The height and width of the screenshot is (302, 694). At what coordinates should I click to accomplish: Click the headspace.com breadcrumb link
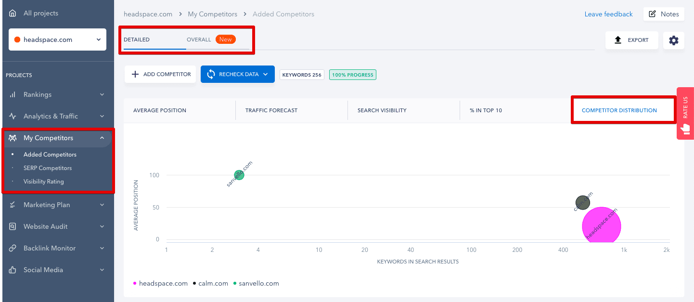tap(148, 14)
